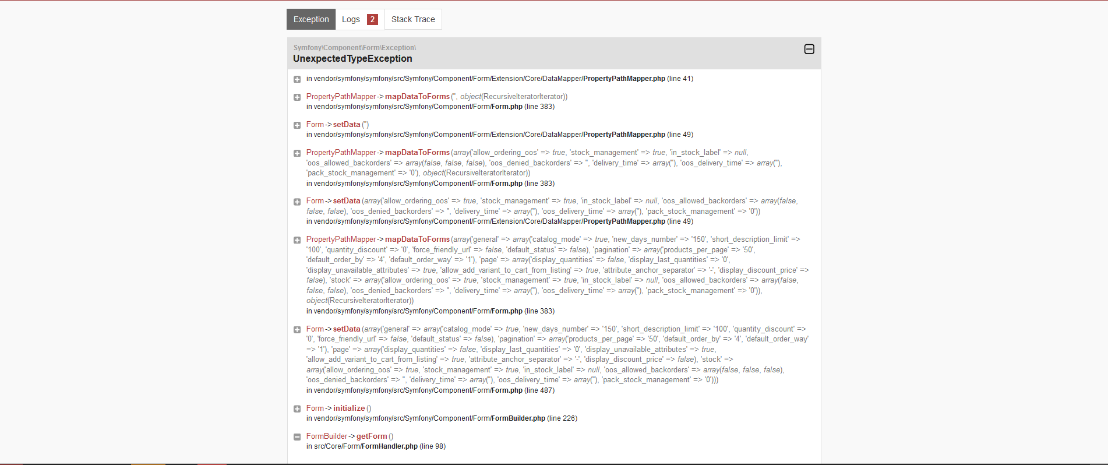Expand setData entry at PropertyPathMapper.php line 49 with empty data
1108x465 pixels.
coord(297,125)
